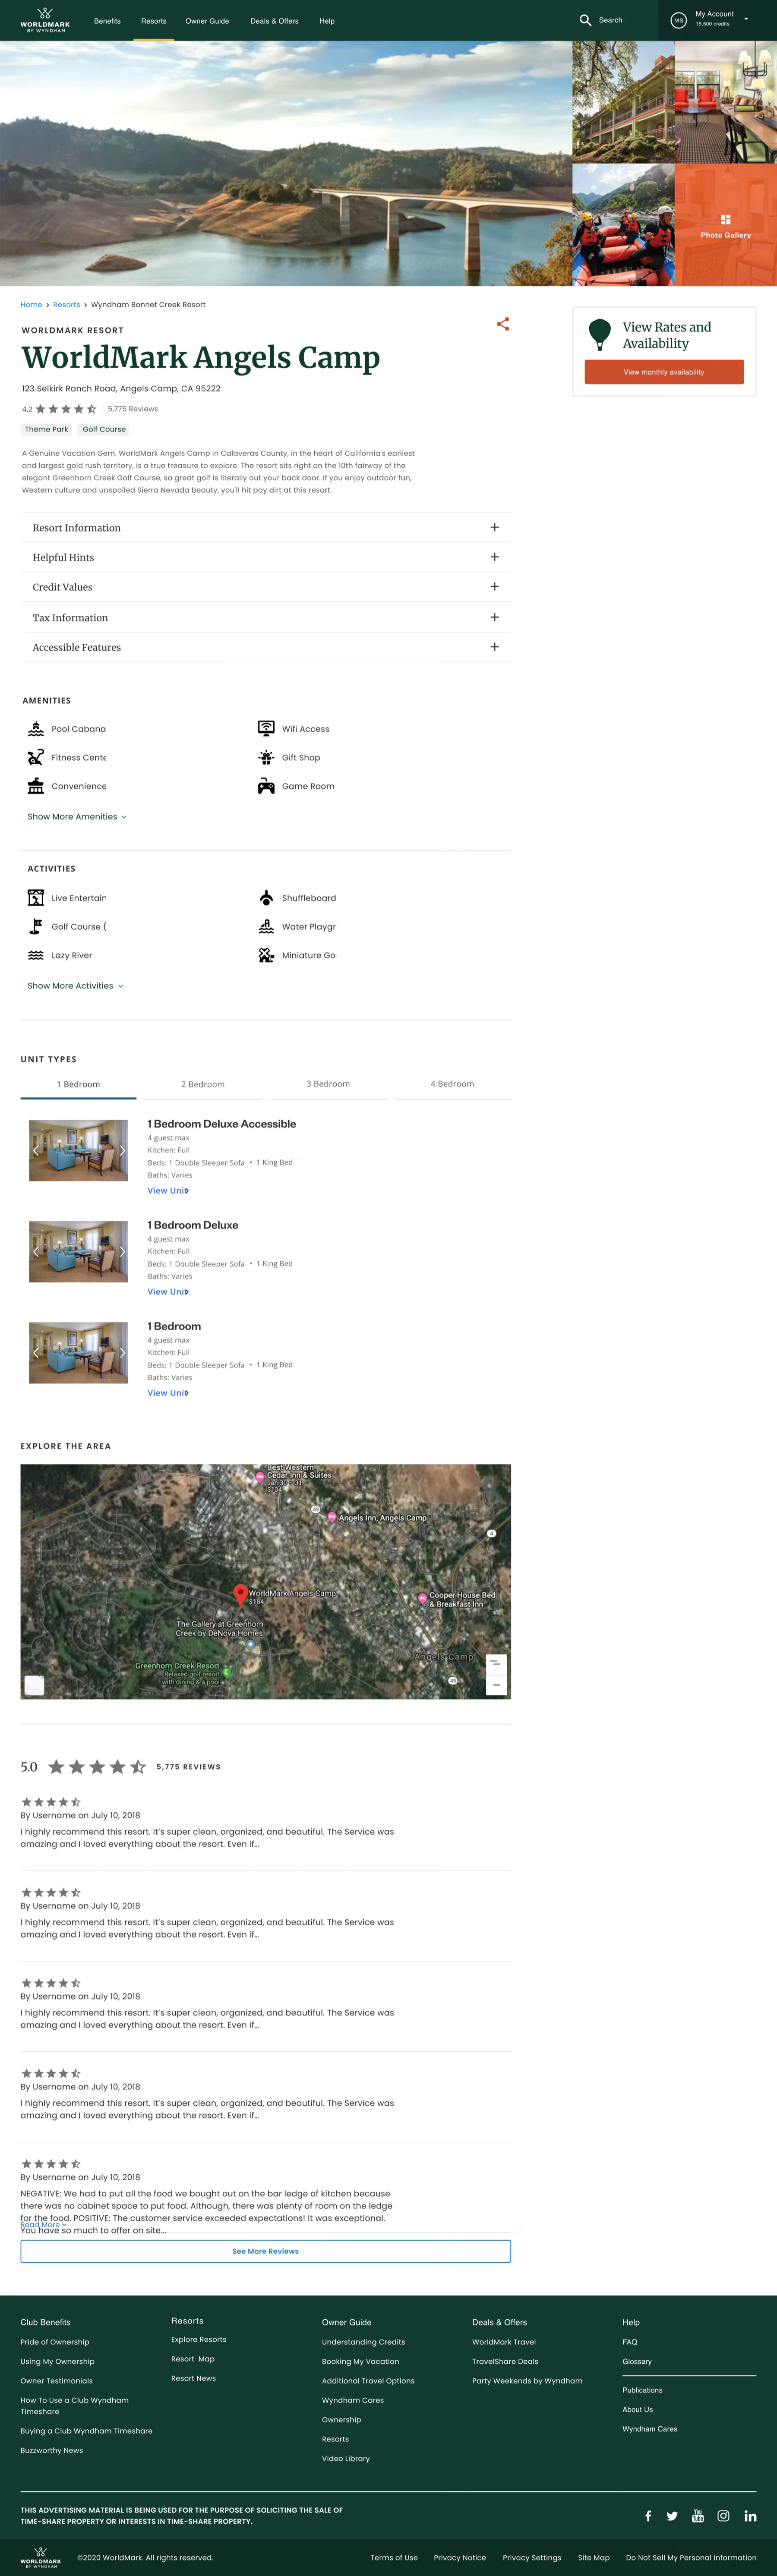Viewport: 777px width, 2576px height.
Task: Open Facebook page from footer icon
Action: 648,2516
